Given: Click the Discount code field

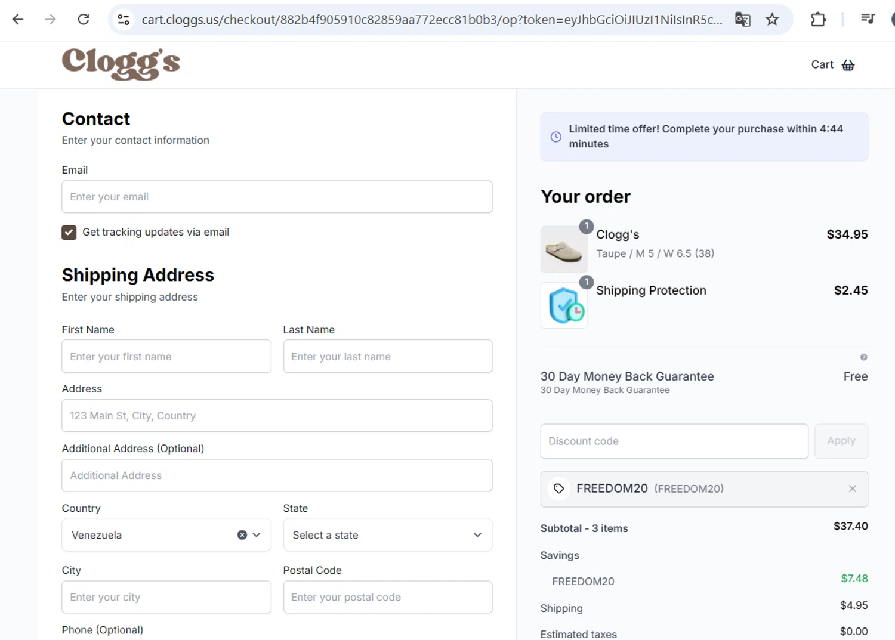Looking at the screenshot, I should (x=674, y=441).
